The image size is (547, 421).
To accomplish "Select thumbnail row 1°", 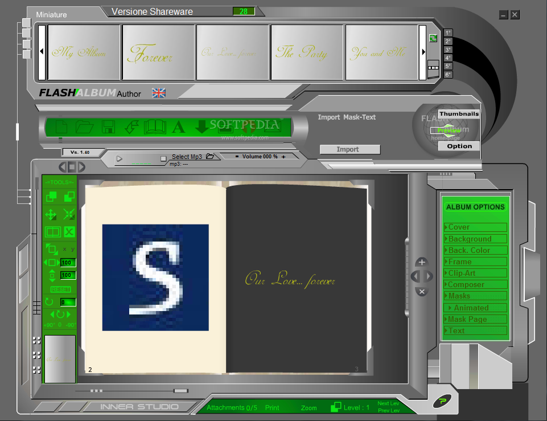I will [x=448, y=33].
